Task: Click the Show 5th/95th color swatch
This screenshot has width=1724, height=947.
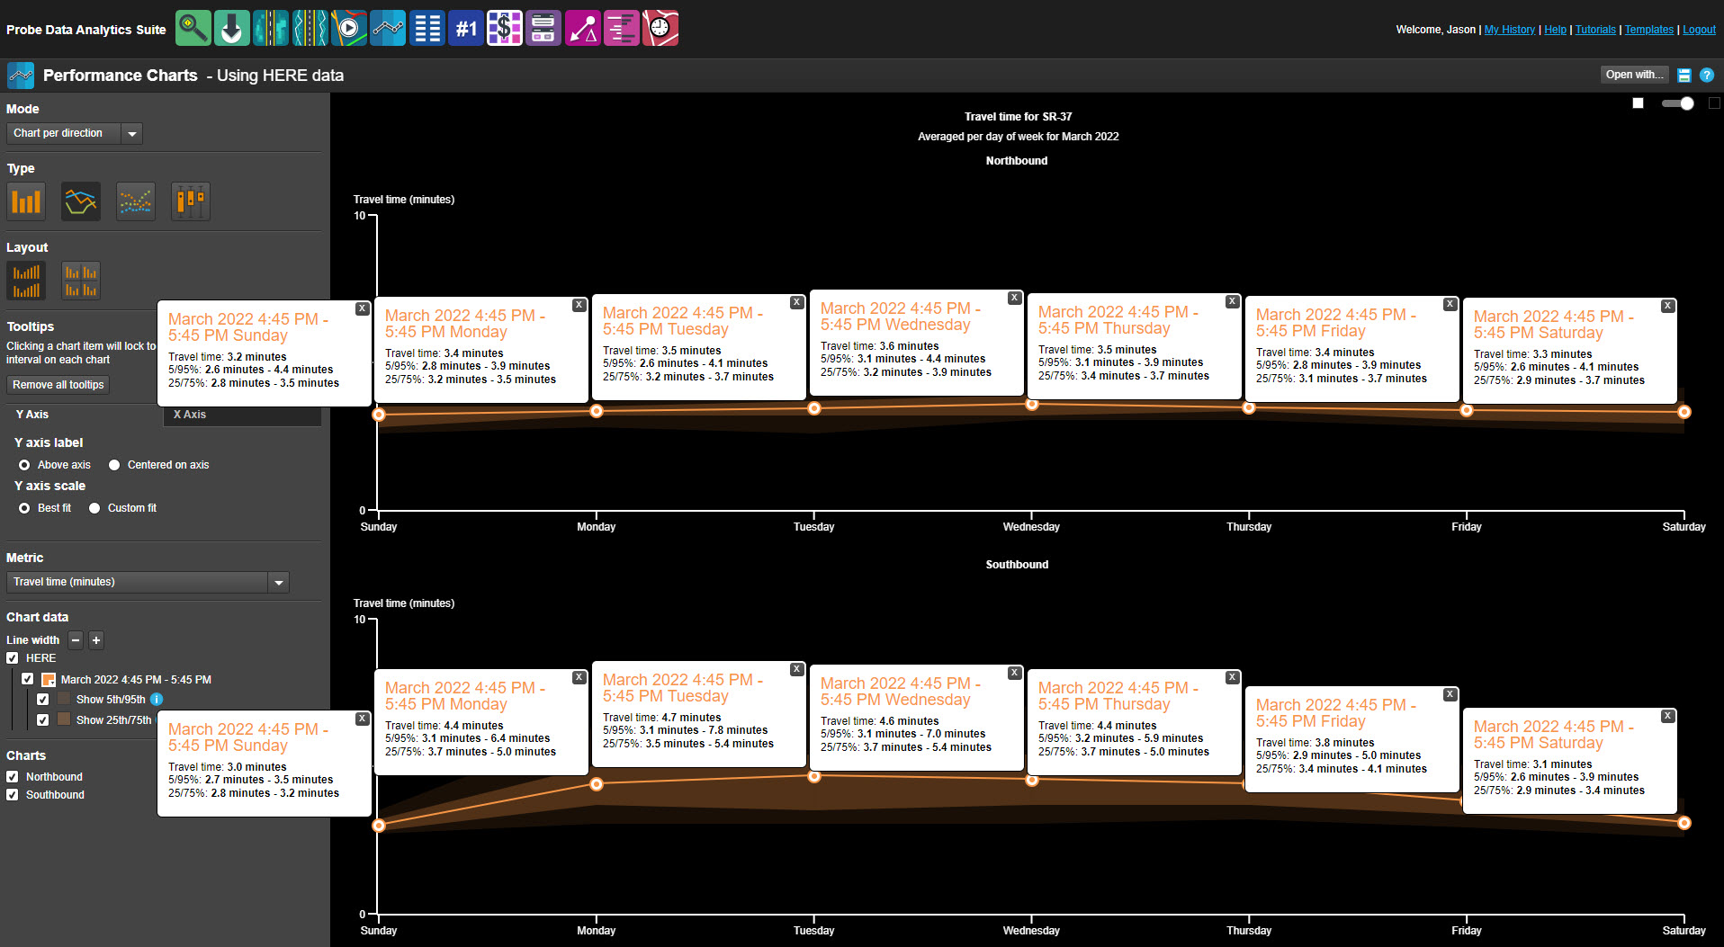Action: click(64, 699)
